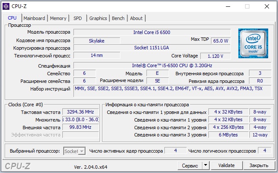The height and width of the screenshot is (173, 278).
Task: Click the L2 cache 4 x 256 KBytes value
Action: point(228,127)
